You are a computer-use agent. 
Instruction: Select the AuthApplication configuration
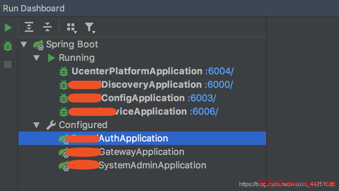pos(134,139)
